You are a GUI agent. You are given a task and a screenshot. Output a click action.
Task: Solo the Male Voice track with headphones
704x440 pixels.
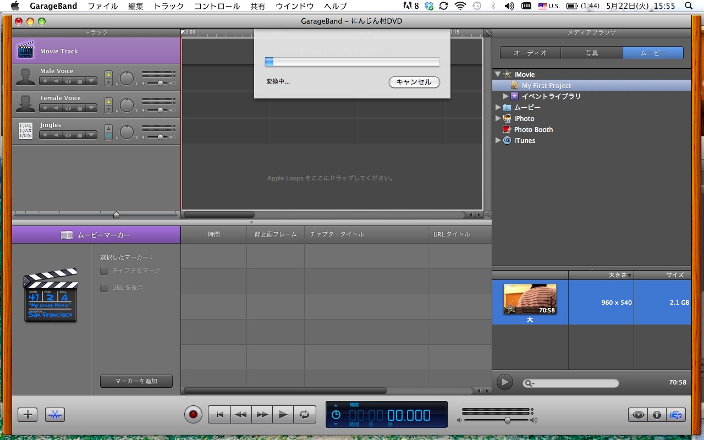[68, 81]
